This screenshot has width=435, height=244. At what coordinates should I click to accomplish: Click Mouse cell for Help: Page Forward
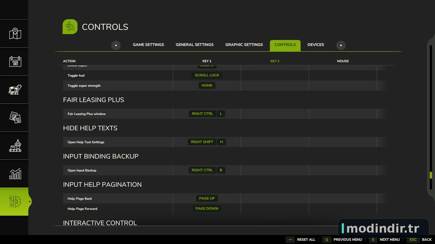343,209
